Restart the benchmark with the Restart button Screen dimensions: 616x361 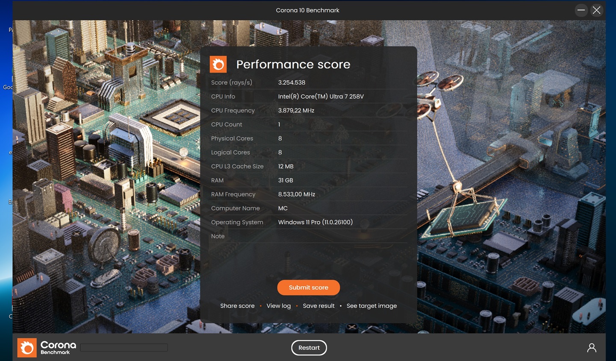pos(309,348)
